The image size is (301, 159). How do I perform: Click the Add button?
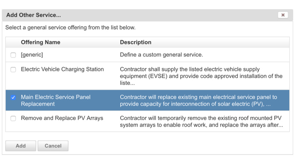click(x=21, y=146)
